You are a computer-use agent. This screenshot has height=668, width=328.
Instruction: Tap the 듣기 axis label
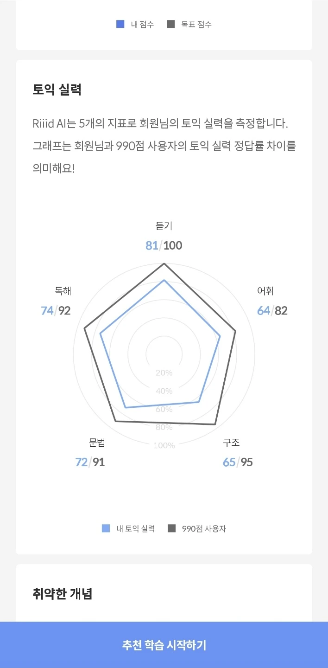tap(164, 226)
